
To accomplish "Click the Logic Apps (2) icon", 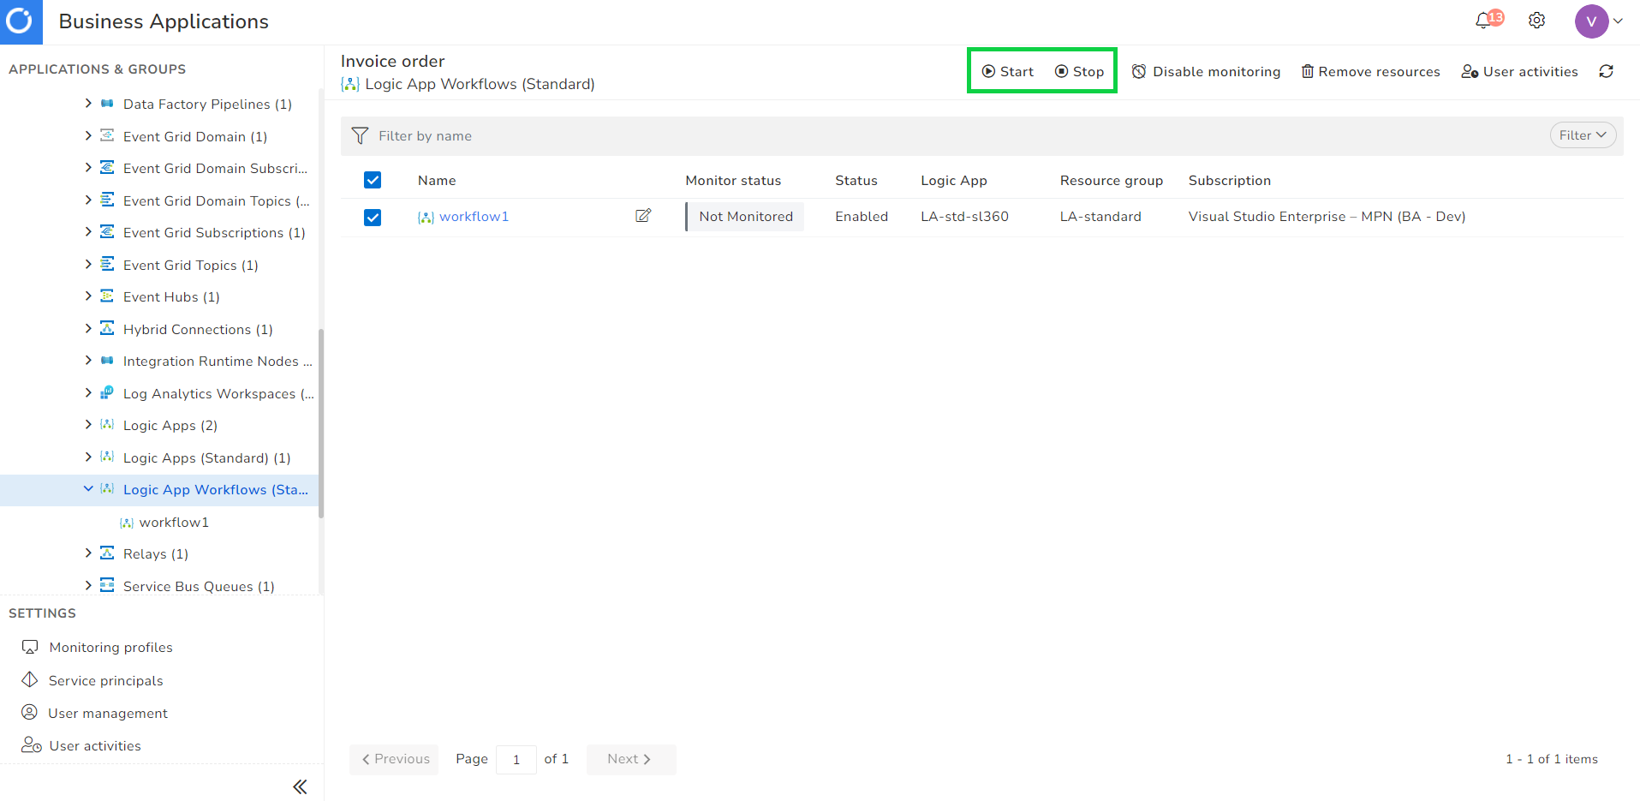I will click(107, 424).
